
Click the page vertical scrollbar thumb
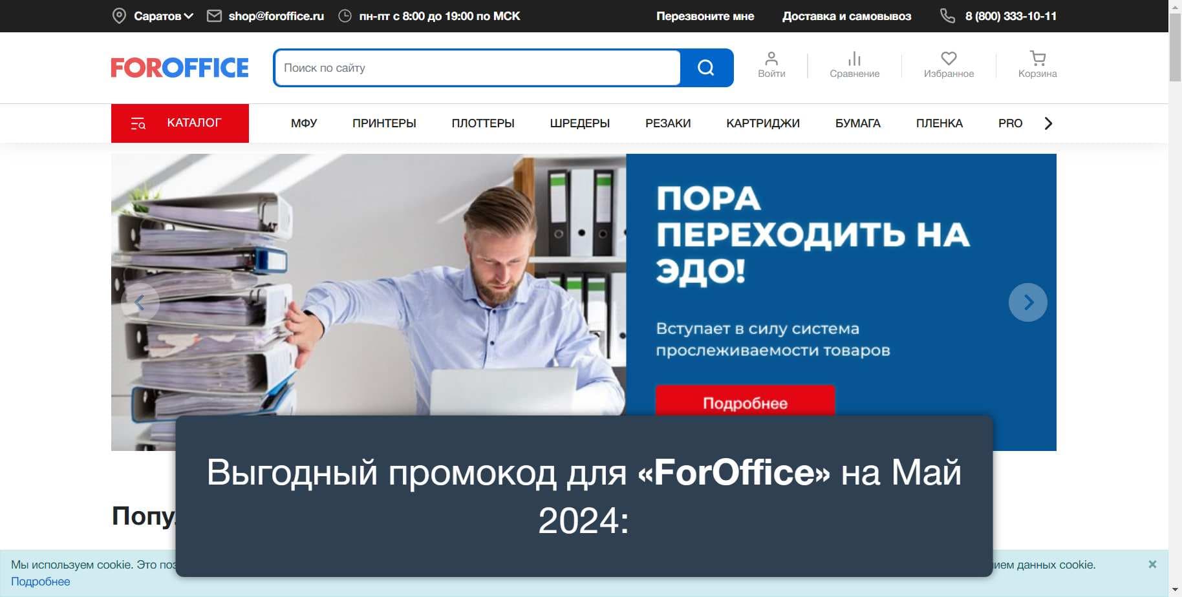pyautogui.click(x=1175, y=47)
